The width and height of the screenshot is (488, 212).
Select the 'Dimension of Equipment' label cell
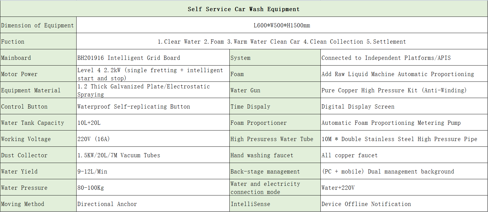[38, 25]
